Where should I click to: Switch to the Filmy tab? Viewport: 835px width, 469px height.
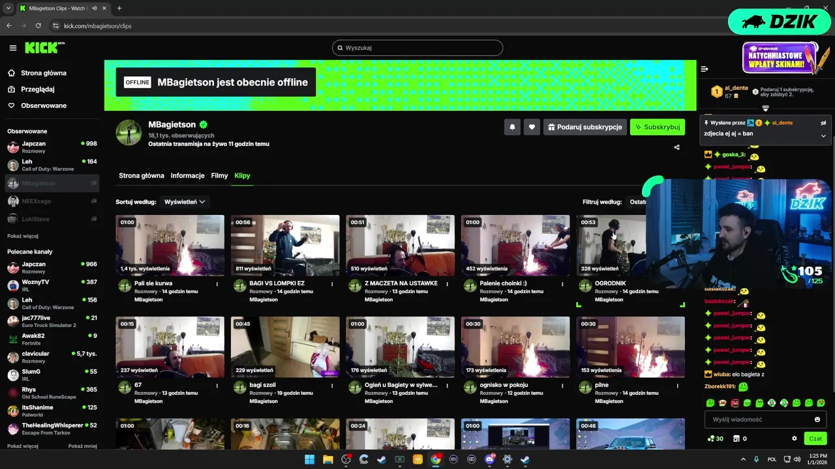tap(219, 175)
